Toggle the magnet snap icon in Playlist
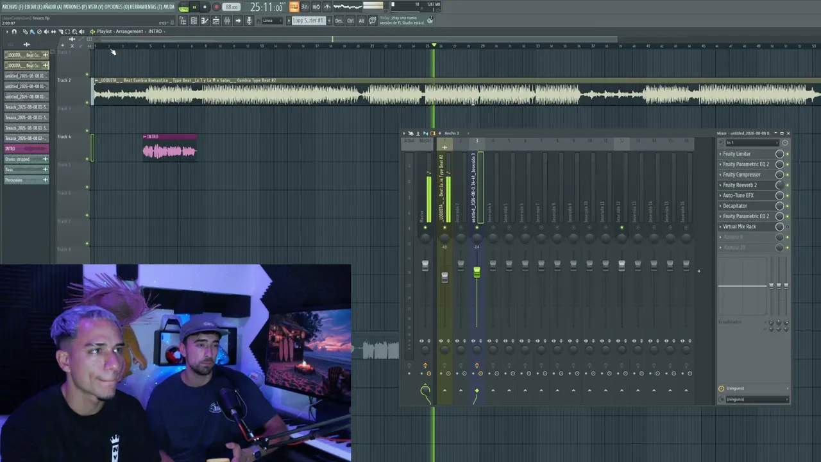This screenshot has width=821, height=462. (14, 31)
